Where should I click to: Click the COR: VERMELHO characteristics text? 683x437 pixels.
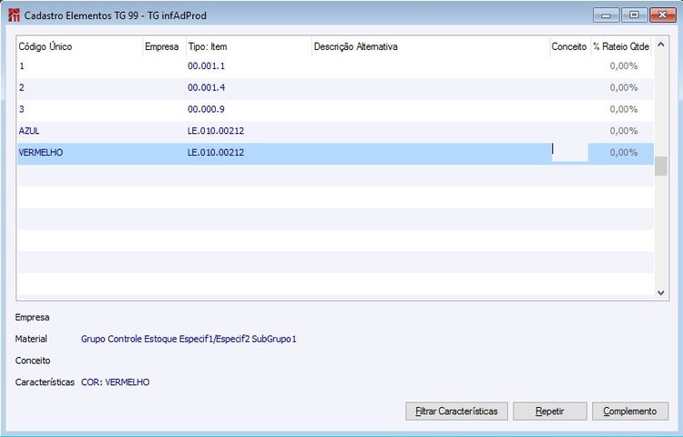coord(116,382)
